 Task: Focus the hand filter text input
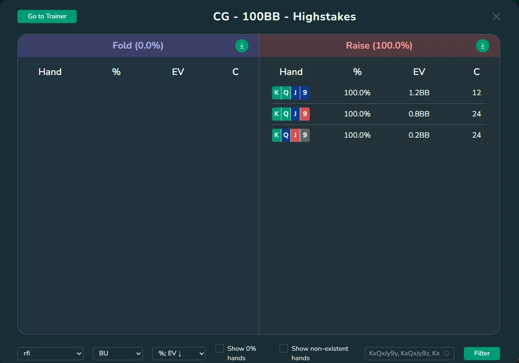pos(404,354)
